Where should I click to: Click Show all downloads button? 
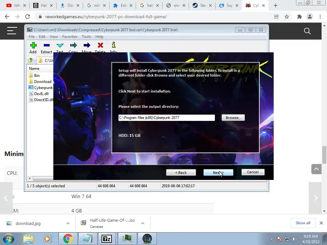point(303,223)
